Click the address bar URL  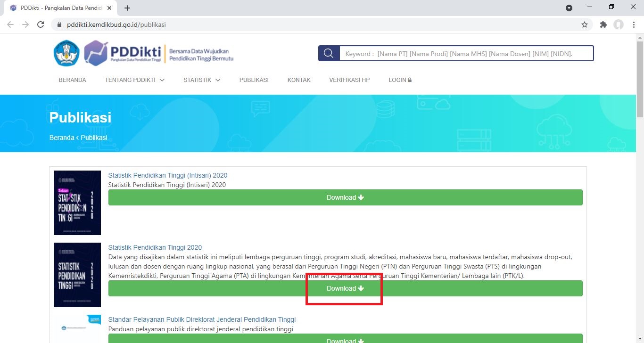coord(116,24)
